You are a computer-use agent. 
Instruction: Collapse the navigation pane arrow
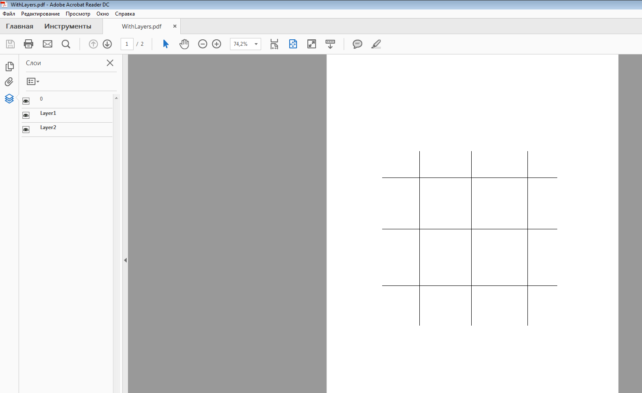coord(125,260)
